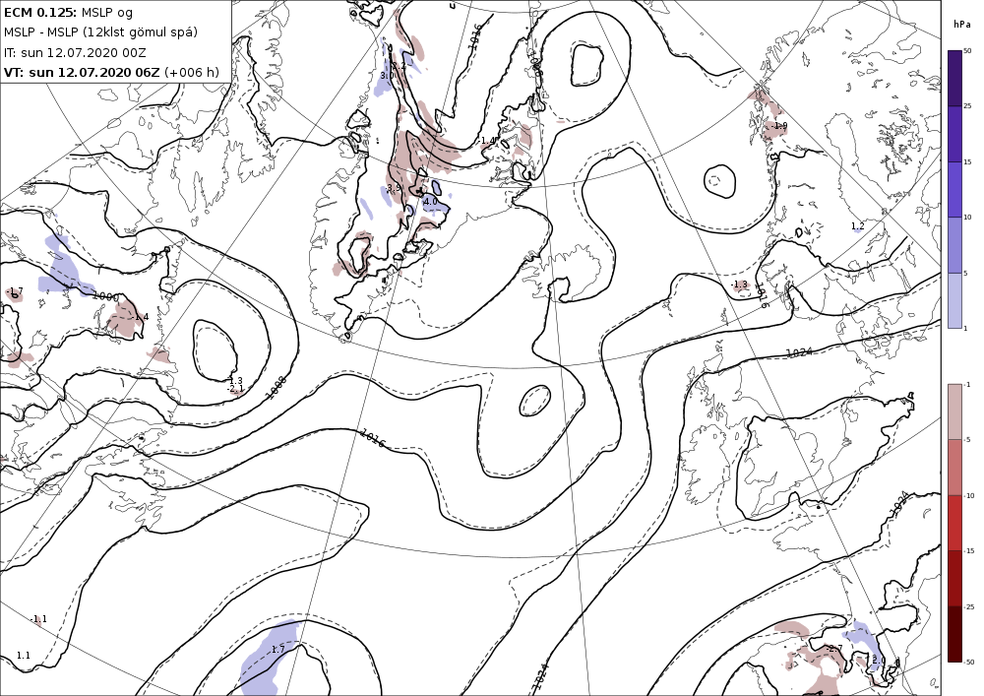Click the '1.2' difference value label
The image size is (984, 696).
pos(858,226)
